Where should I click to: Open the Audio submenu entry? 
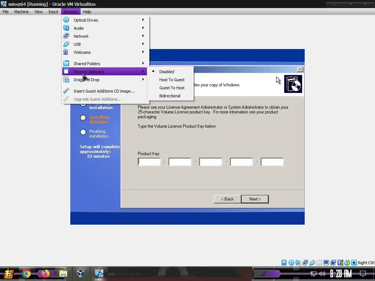coord(105,28)
